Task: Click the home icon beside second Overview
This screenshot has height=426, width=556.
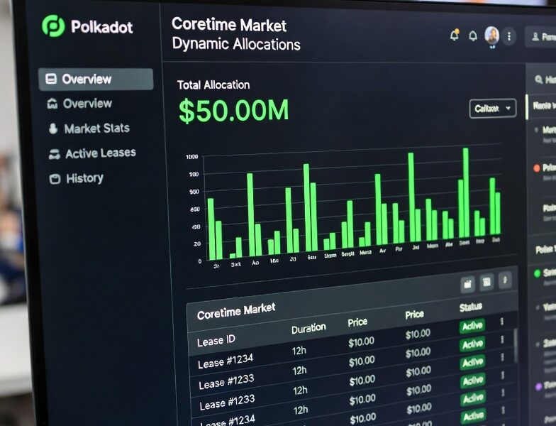Action: pos(52,104)
